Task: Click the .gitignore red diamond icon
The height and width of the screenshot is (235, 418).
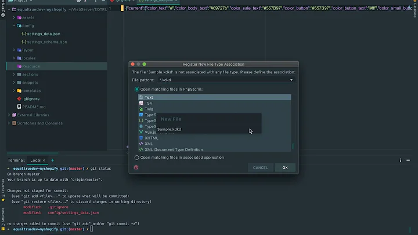Action: pyautogui.click(x=19, y=99)
